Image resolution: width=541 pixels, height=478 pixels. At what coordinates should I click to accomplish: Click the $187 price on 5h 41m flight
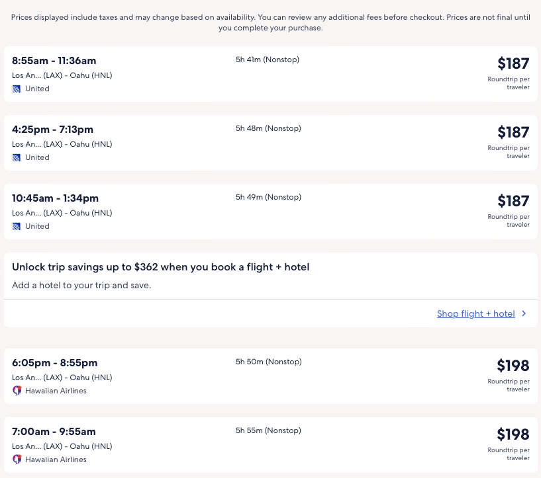513,63
